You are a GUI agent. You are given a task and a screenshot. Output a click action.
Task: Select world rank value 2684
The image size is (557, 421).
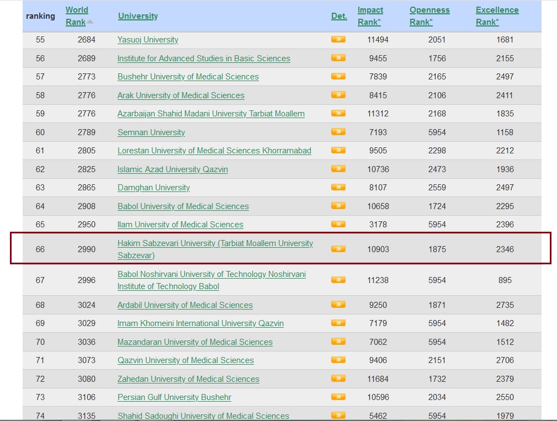click(x=86, y=40)
